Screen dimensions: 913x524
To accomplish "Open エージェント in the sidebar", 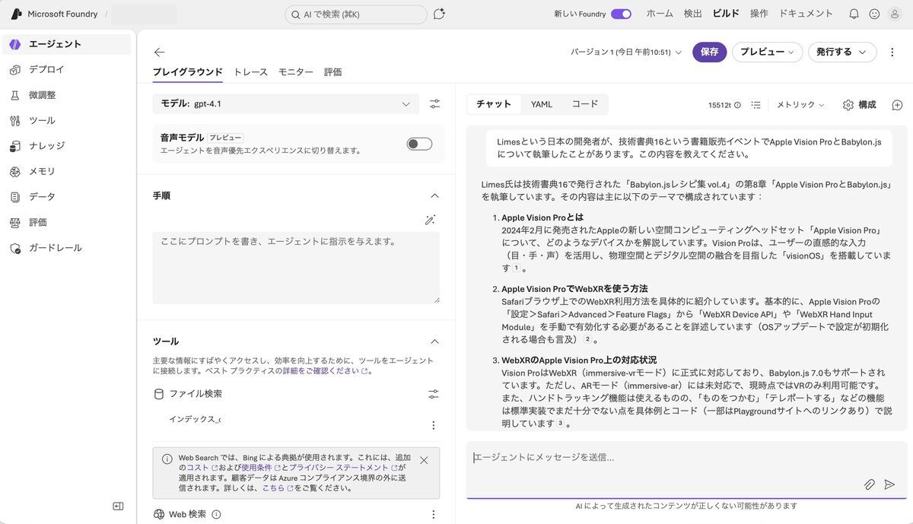I will [66, 44].
